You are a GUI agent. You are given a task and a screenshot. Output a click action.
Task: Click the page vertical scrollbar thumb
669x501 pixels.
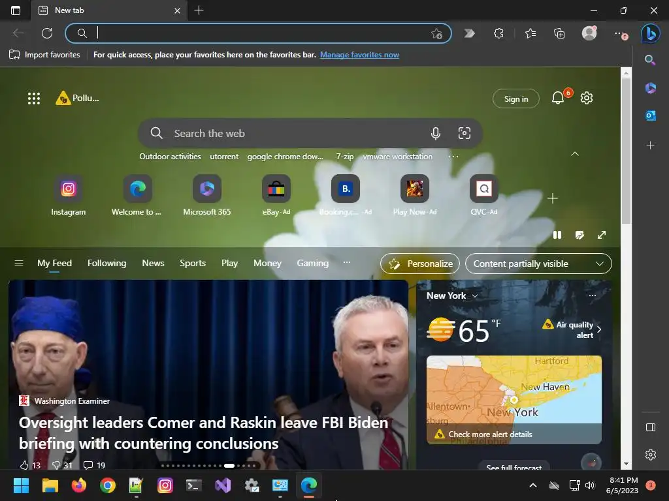coord(625,151)
